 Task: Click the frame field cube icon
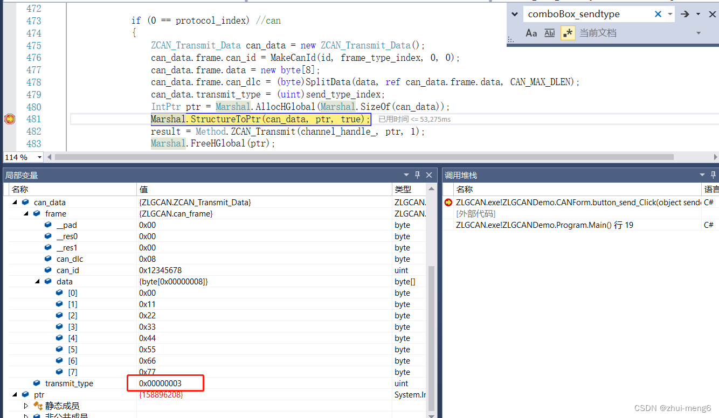coord(36,214)
